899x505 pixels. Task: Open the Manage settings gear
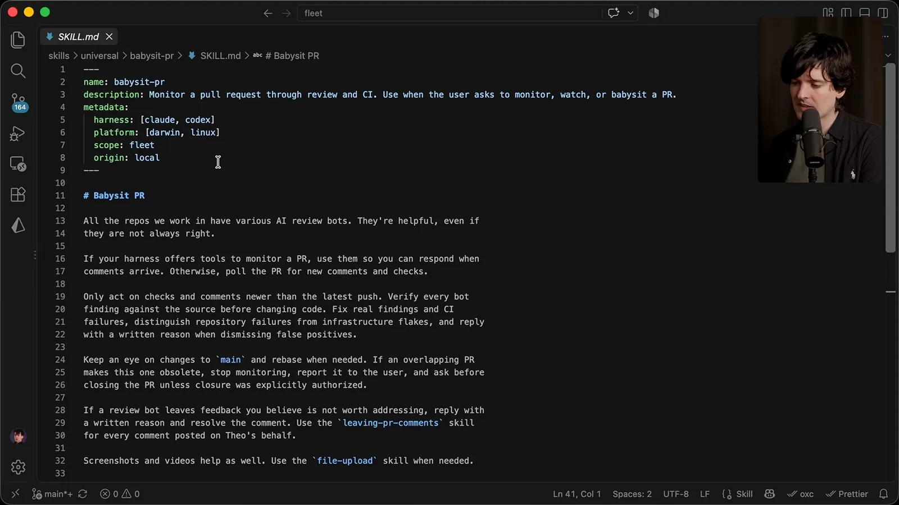click(18, 467)
